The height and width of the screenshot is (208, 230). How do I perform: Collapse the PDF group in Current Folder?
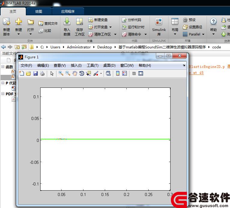3,94
